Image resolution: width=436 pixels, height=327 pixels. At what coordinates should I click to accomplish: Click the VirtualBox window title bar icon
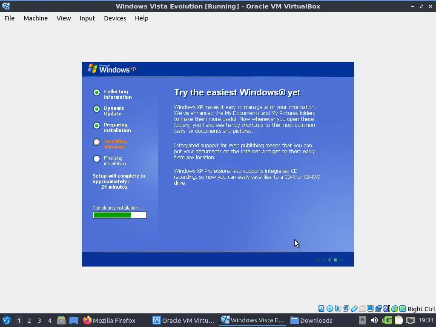6,6
